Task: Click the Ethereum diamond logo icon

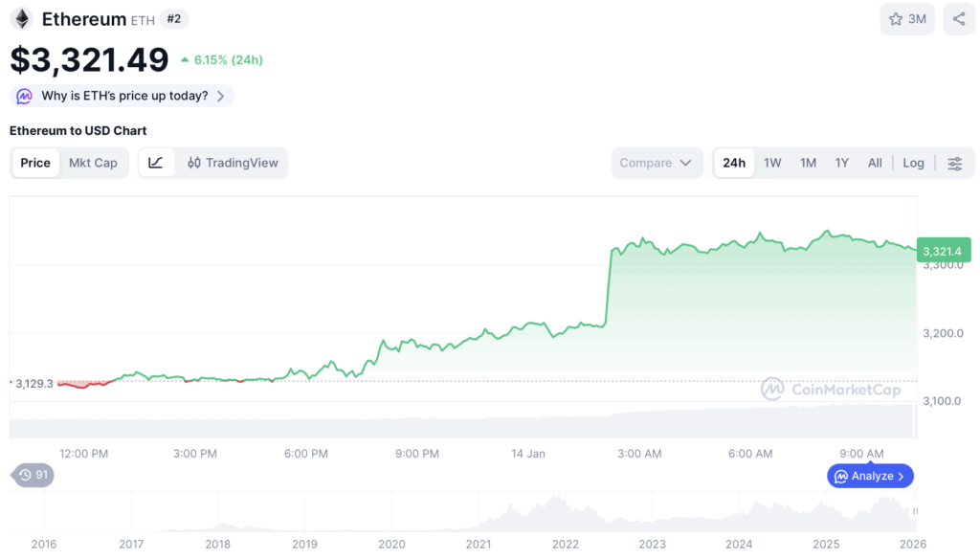Action: [22, 19]
